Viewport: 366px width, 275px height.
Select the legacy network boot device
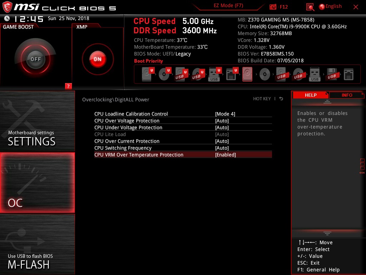tap(349, 74)
